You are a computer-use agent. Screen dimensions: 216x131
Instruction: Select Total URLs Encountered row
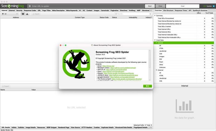click(x=184, y=18)
